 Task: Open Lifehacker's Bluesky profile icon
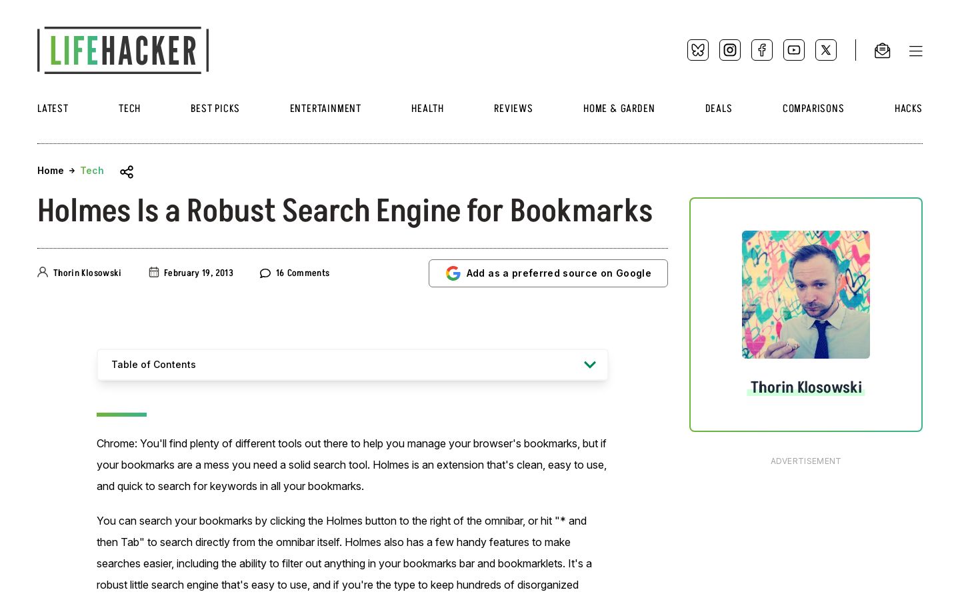[x=698, y=50]
